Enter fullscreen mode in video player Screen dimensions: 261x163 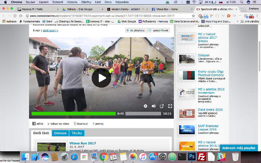tap(170, 106)
